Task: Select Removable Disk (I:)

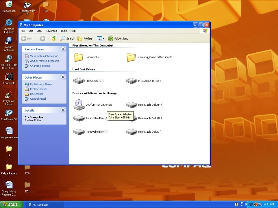Action: pos(91,132)
